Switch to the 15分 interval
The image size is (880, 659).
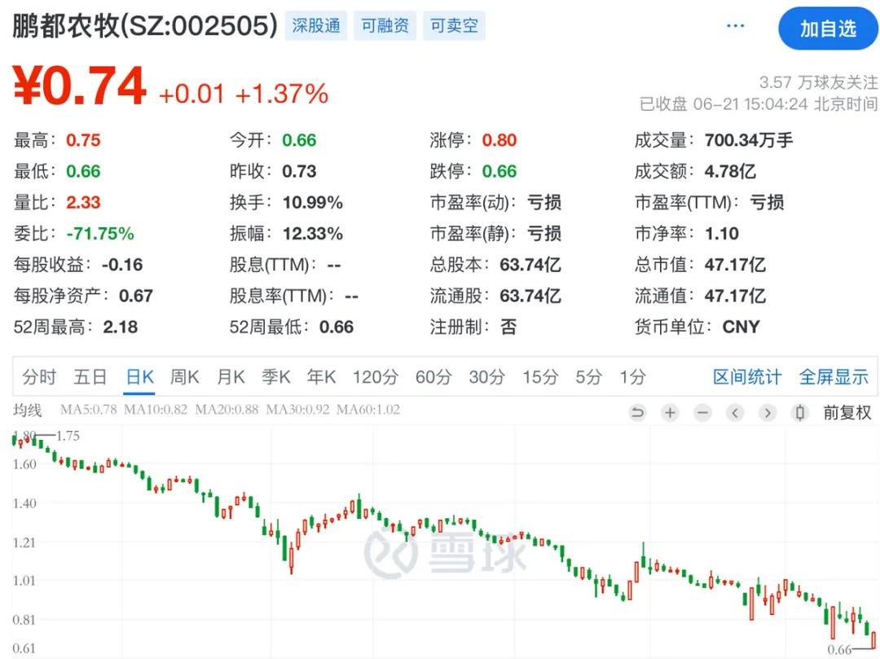tap(540, 377)
